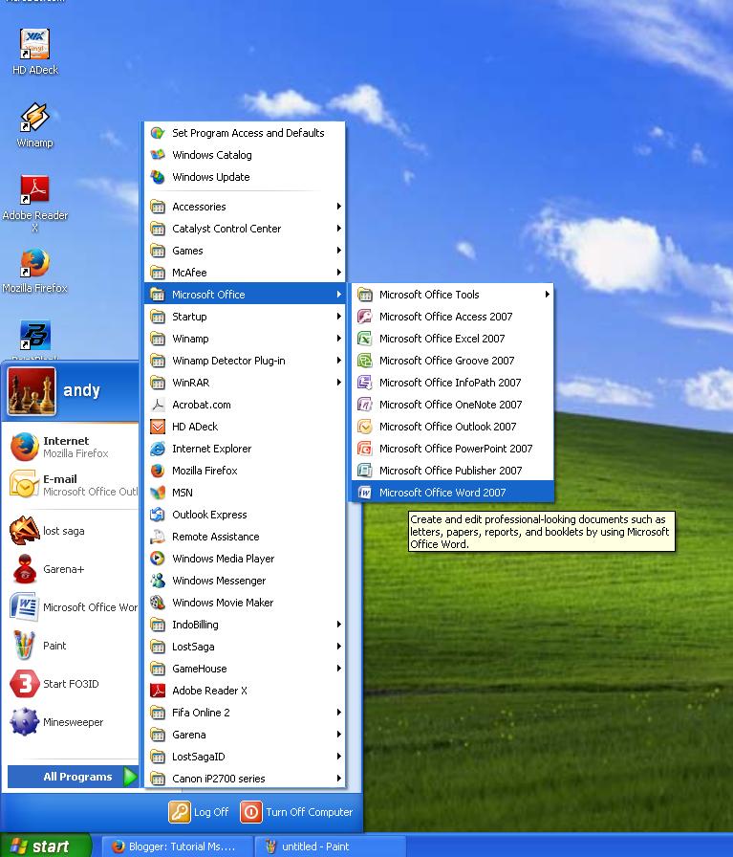Image resolution: width=733 pixels, height=857 pixels.
Task: Click the Windows Catalog icon
Action: (x=158, y=155)
